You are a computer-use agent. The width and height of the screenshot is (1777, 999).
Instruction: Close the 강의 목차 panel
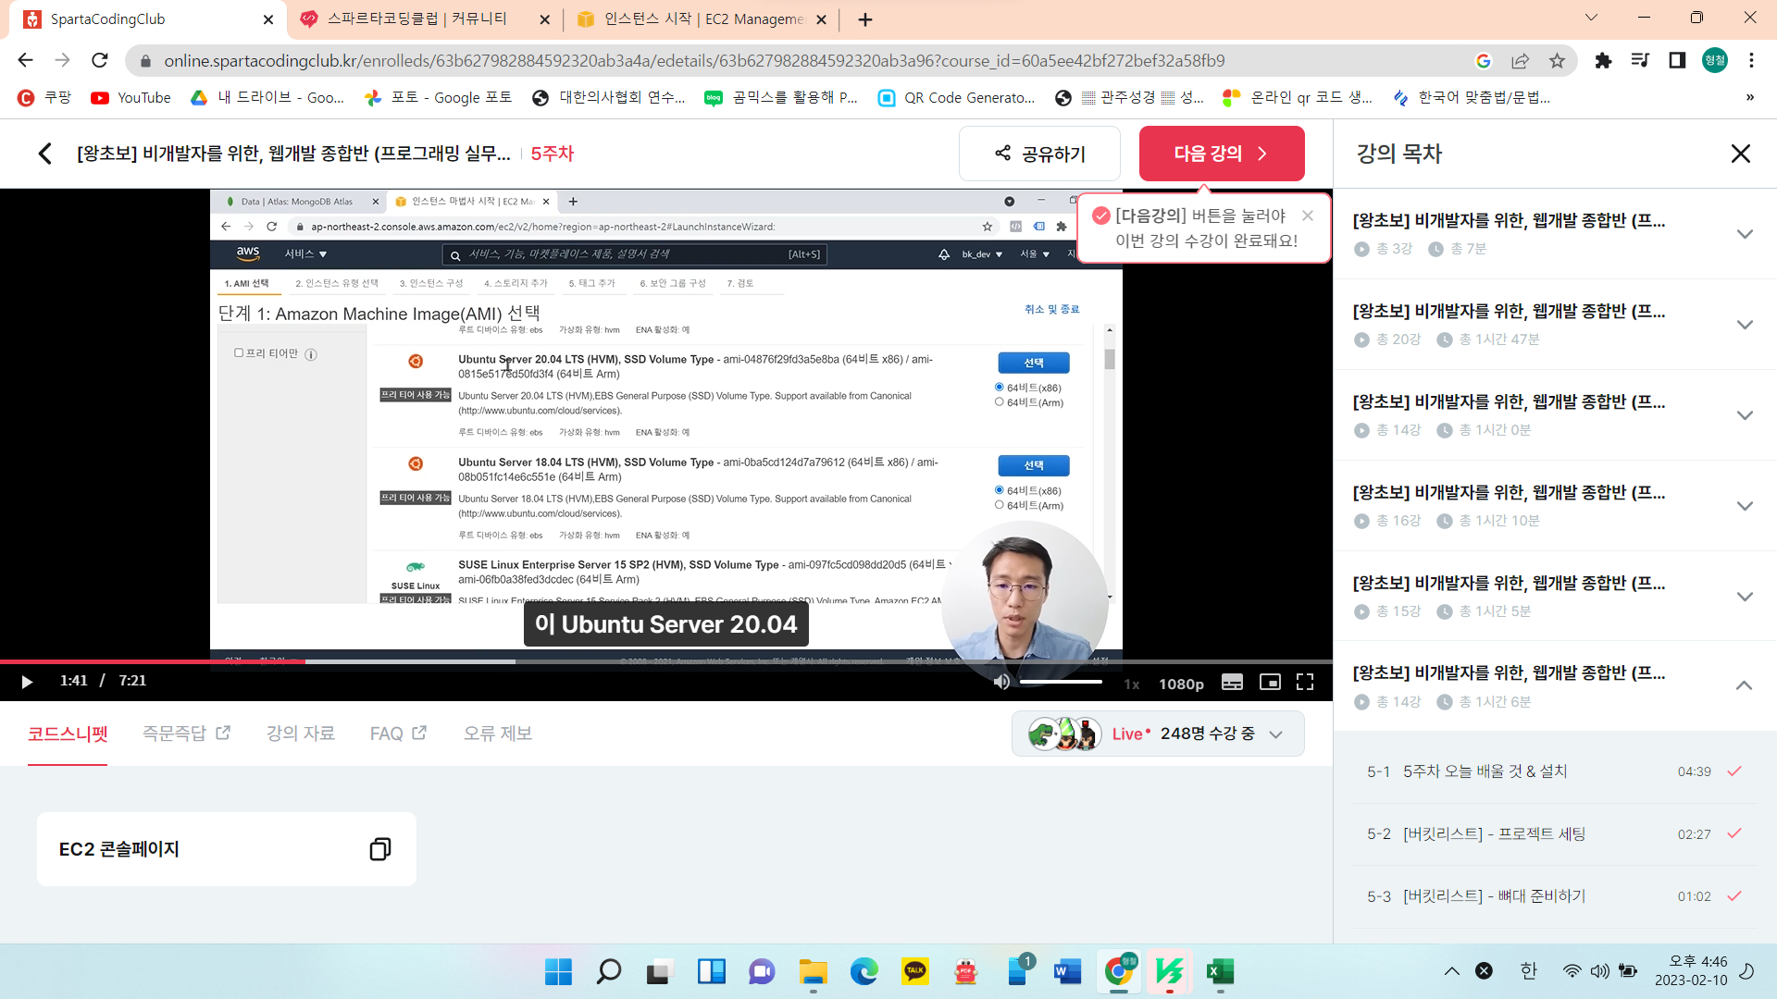click(x=1740, y=154)
